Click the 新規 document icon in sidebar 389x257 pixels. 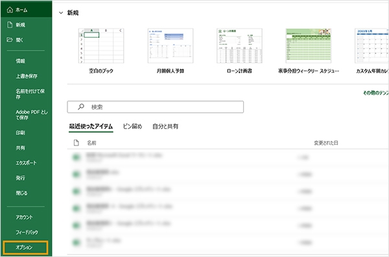point(10,25)
